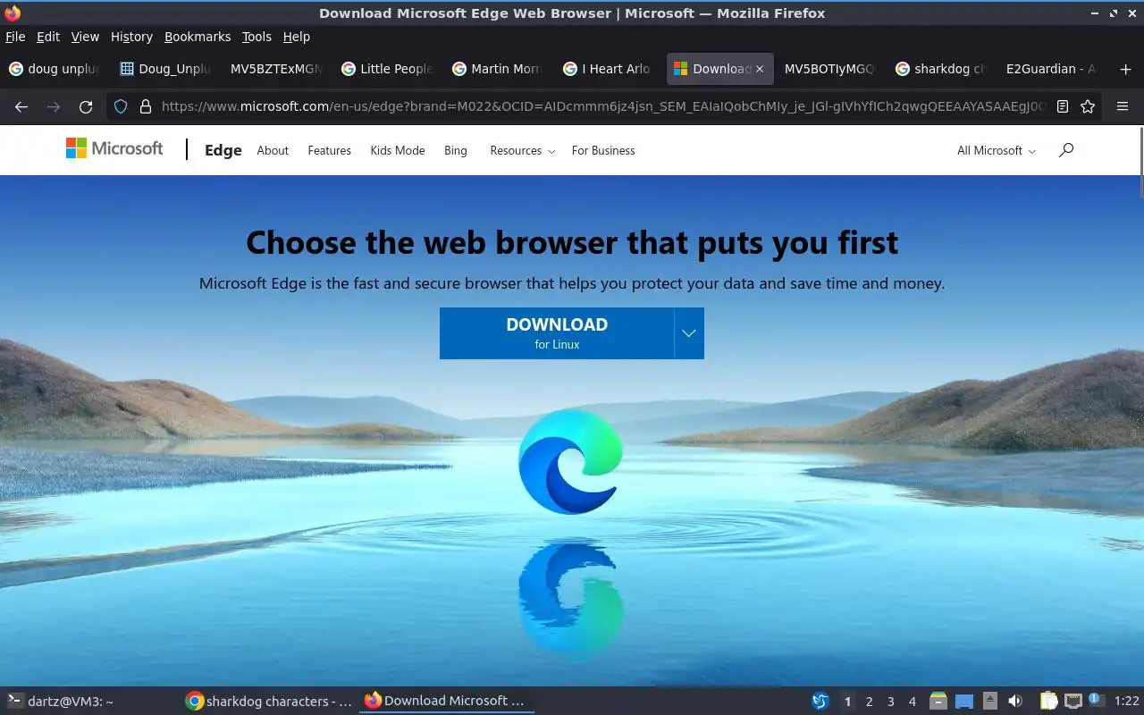Click the Microsoft logo

pyautogui.click(x=114, y=148)
